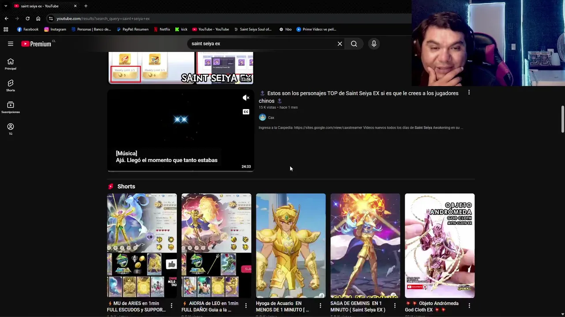Open Shorts from the sidebar

pos(11,85)
